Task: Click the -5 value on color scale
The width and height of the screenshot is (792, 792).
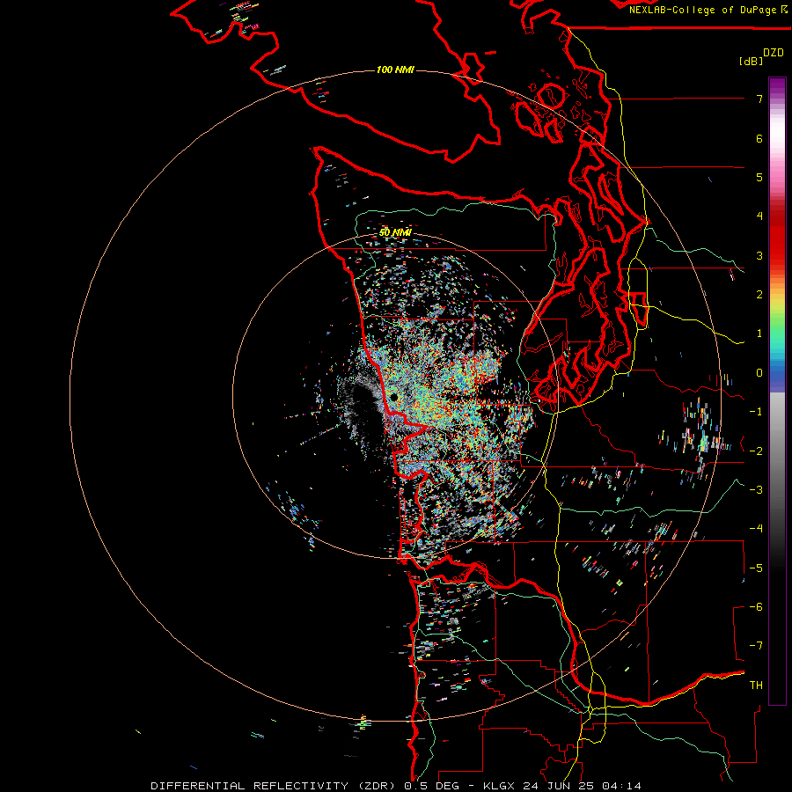Action: (756, 568)
